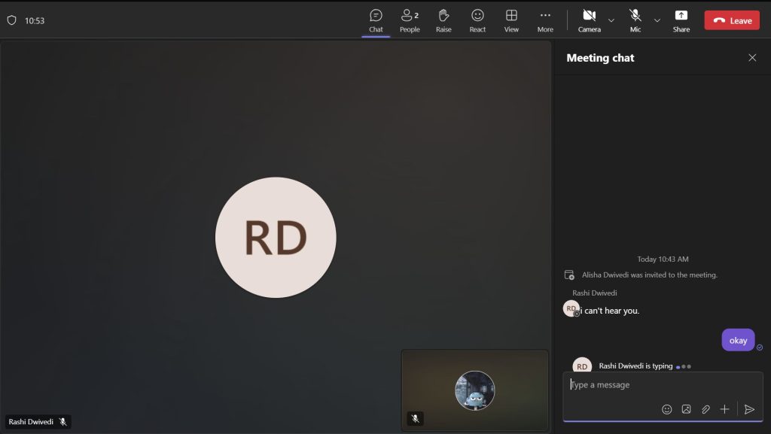Viewport: 771px width, 434px height.
Task: Click the "i can't hear you." message
Action: click(x=610, y=311)
